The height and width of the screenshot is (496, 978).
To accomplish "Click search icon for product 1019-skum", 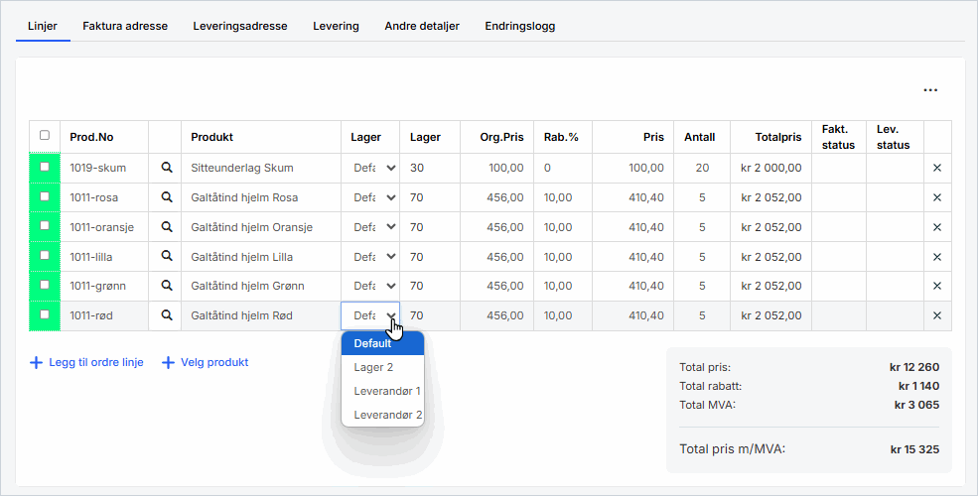I will click(x=167, y=169).
